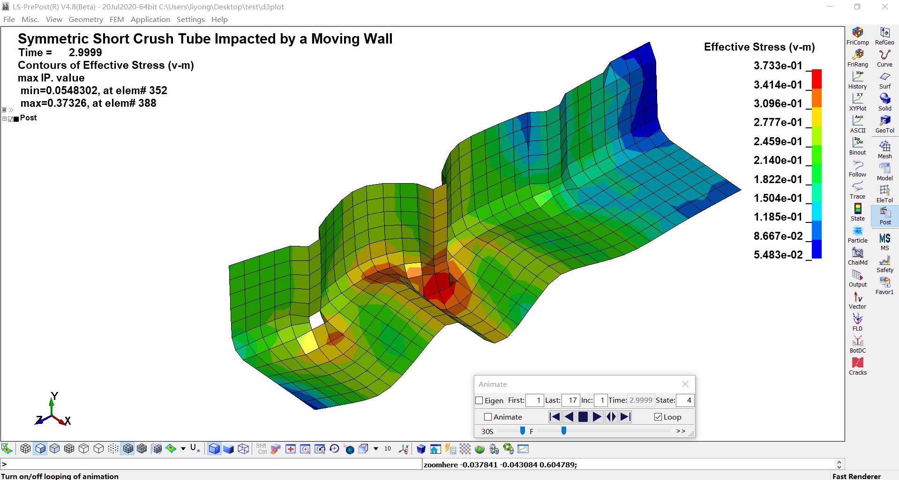Click the zoom-in magnifier in bottom toolbar
This screenshot has width=899, height=480.
point(305,449)
